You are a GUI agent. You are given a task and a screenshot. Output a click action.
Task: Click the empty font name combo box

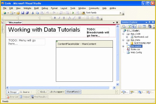29,18
